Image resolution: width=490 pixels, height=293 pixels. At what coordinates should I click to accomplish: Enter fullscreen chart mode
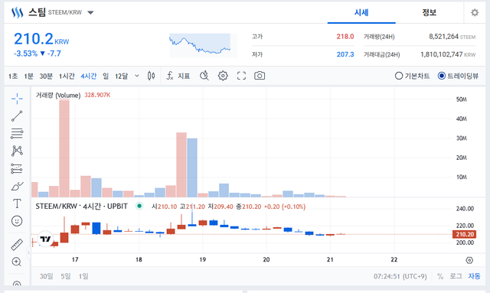pos(241,76)
